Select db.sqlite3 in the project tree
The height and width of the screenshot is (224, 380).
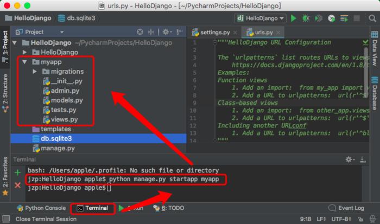(x=98, y=138)
